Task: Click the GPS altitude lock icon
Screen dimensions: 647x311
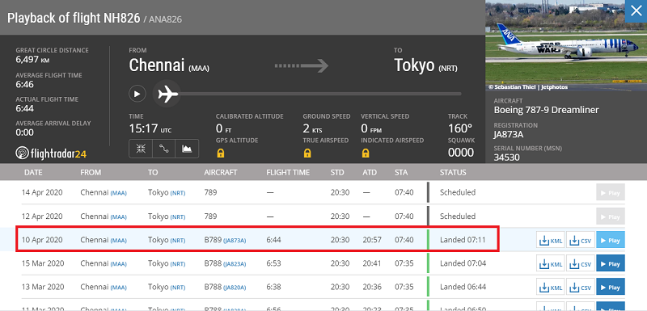Action: point(220,153)
